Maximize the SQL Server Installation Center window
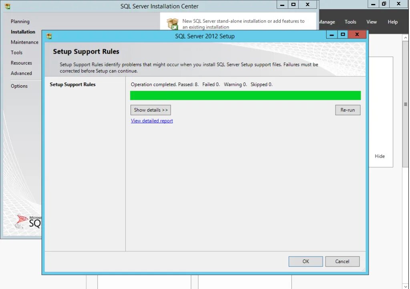 click(x=293, y=4)
